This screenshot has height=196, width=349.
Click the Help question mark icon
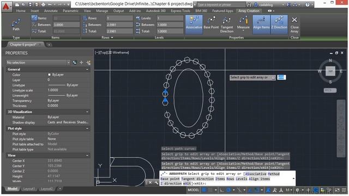point(308,4)
